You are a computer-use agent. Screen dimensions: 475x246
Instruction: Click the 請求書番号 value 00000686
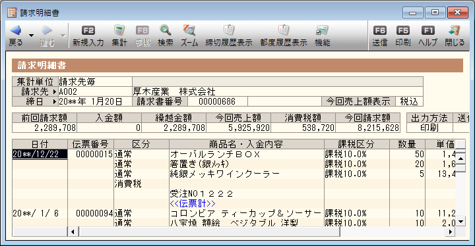point(218,101)
